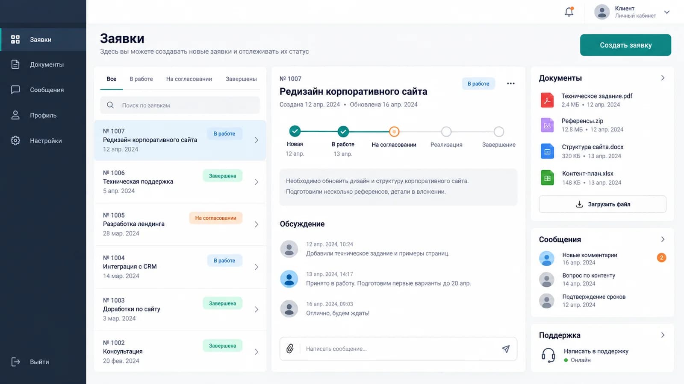Switch to the Завершены tab
This screenshot has height=384, width=684.
click(241, 79)
